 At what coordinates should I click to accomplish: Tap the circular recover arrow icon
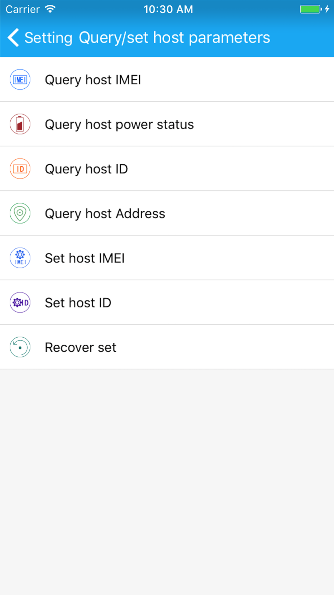coord(20,347)
